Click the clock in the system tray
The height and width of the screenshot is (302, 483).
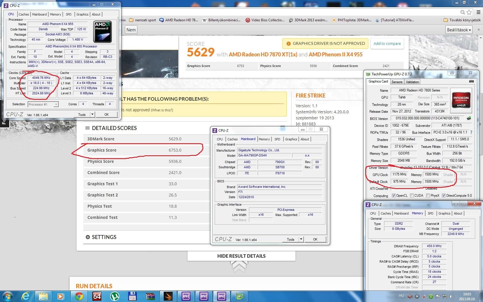pyautogui.click(x=467, y=296)
